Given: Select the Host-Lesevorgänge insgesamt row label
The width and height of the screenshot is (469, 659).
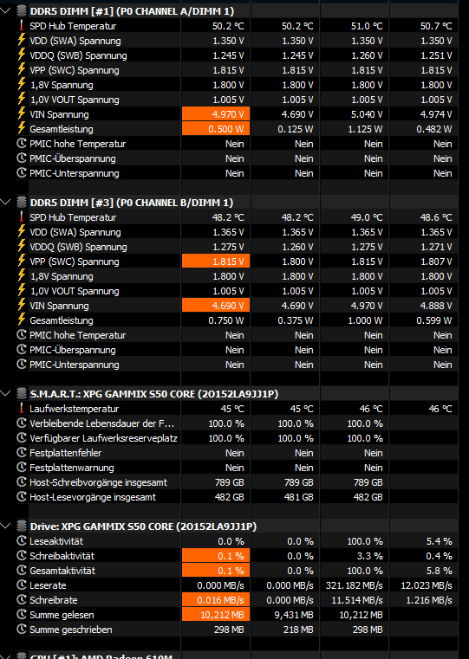Looking at the screenshot, I should [93, 497].
